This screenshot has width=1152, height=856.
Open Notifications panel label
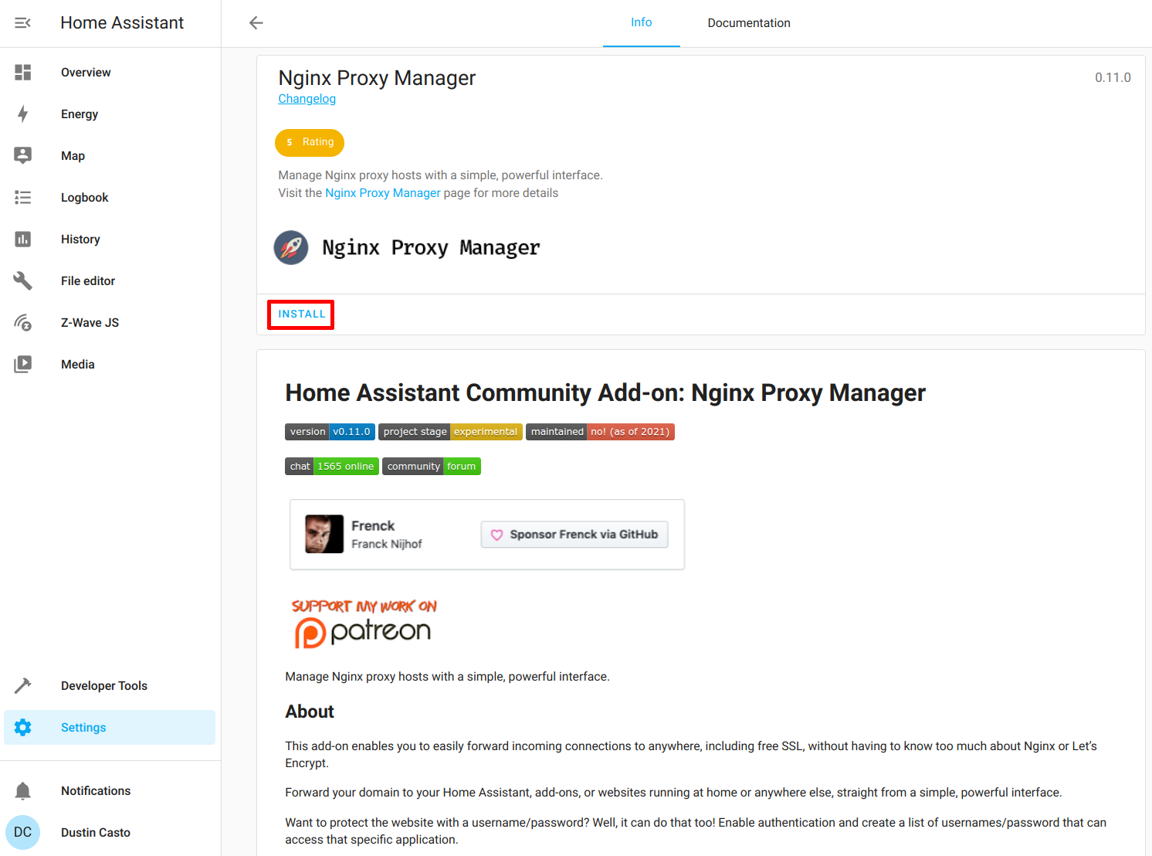[x=96, y=791]
